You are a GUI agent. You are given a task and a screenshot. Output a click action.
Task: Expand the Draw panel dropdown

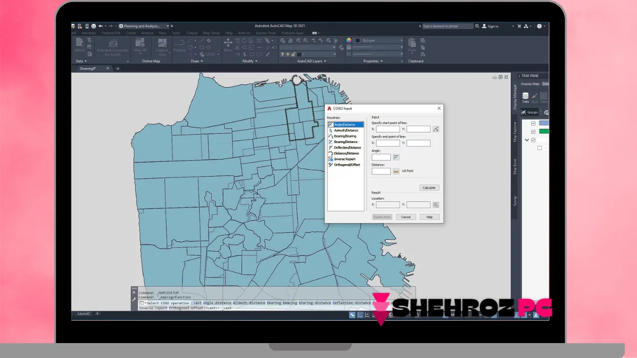point(197,61)
